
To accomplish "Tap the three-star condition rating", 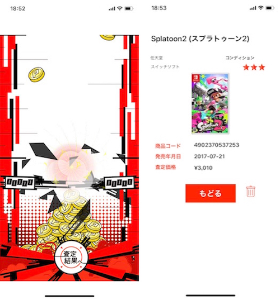I will [x=254, y=67].
